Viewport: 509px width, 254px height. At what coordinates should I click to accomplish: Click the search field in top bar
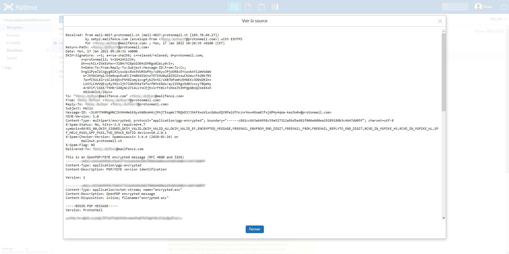[x=455, y=7]
